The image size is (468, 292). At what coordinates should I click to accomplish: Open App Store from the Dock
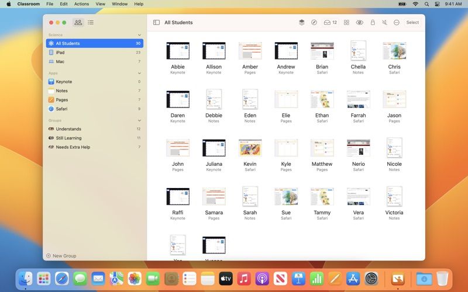click(353, 279)
